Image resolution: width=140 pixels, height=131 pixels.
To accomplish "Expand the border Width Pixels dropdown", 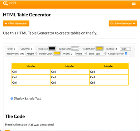I will point(81,53).
